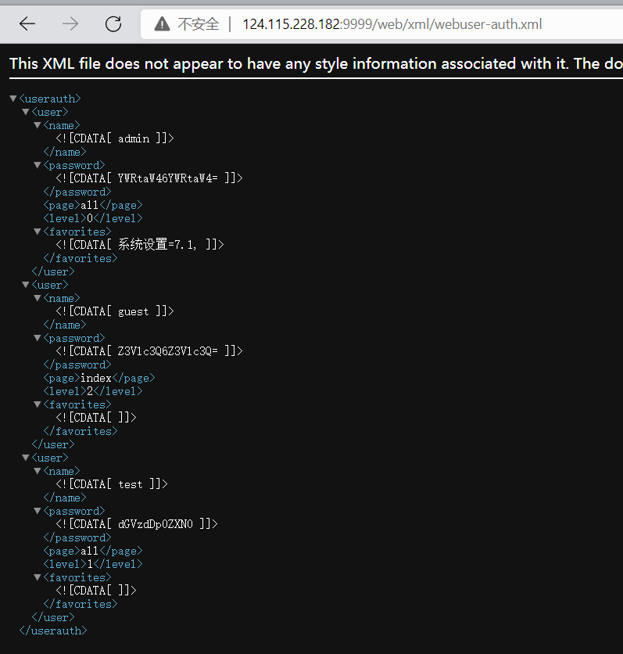The image size is (623, 654).
Task: Click the closing </userauth> tag
Action: pyautogui.click(x=53, y=631)
